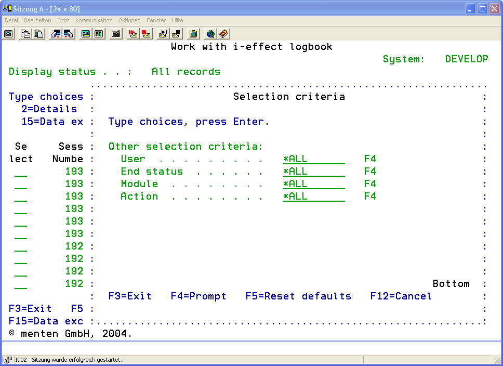Open keyboard remap setup icon
Viewport: 503px width, 366px height.
(116, 34)
